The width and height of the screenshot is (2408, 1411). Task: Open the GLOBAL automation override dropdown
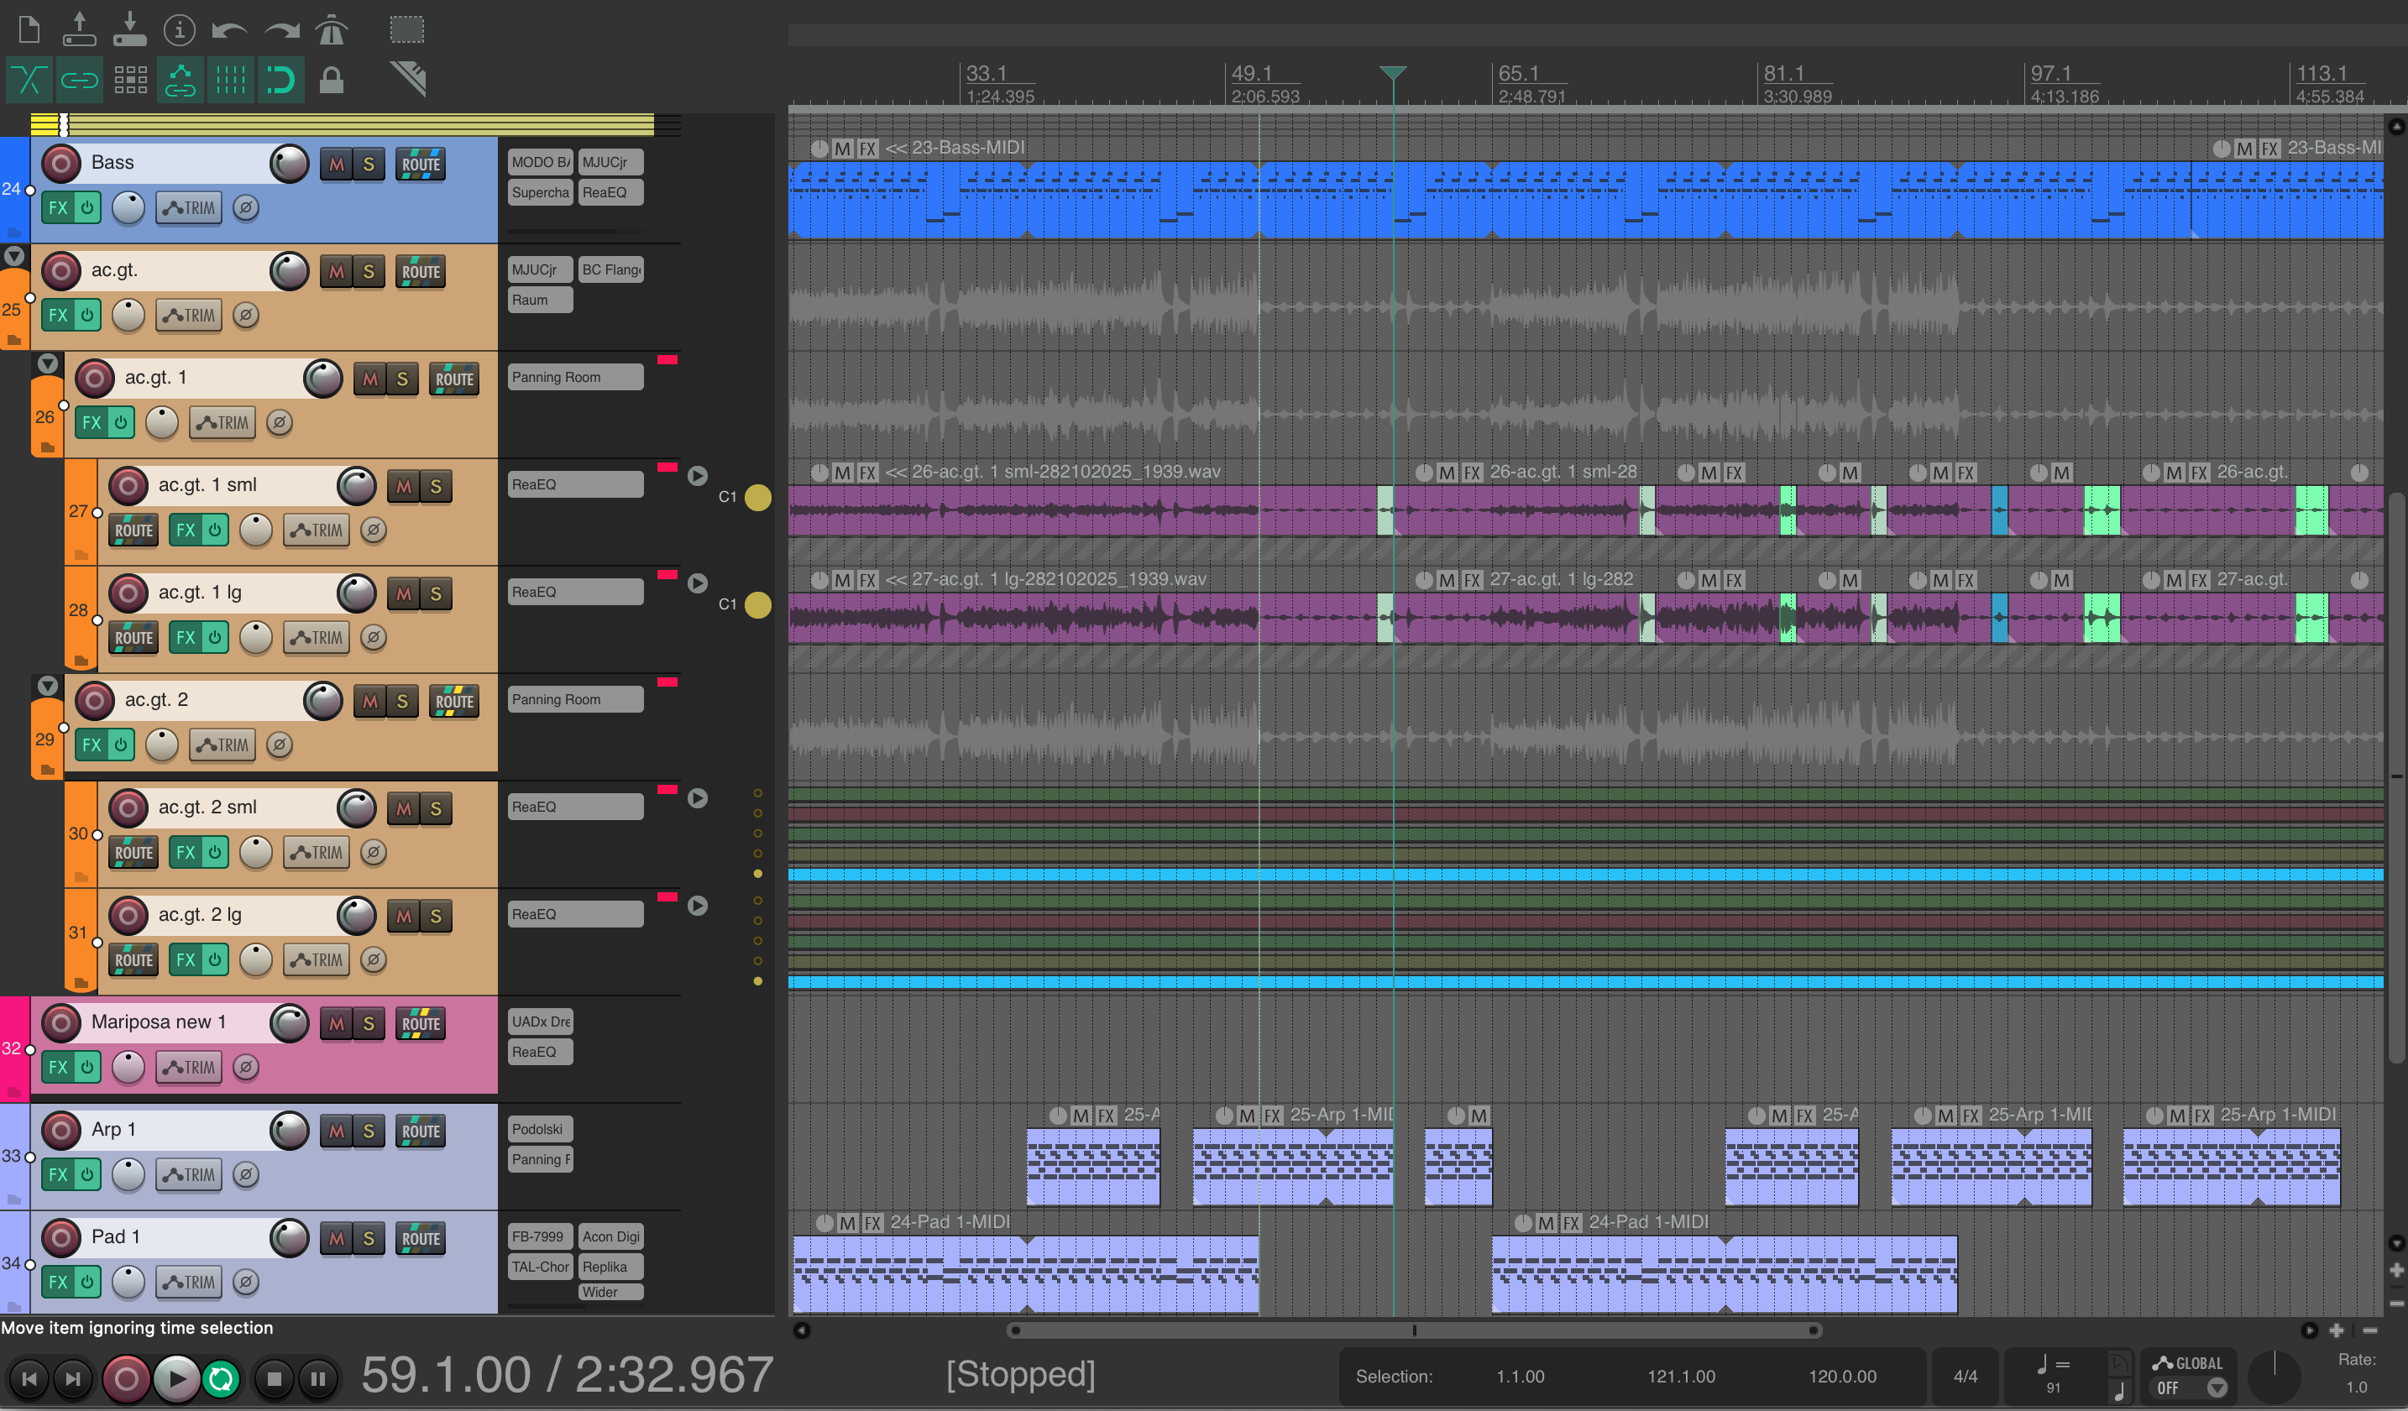(x=2218, y=1388)
